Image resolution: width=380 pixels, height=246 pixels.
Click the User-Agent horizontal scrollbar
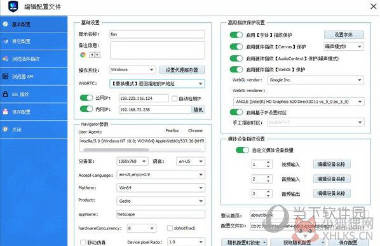[x=142, y=150]
